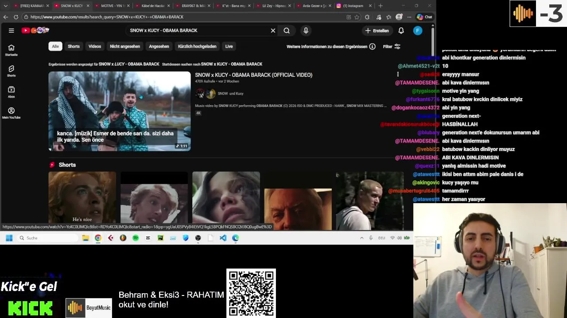Image resolution: width=567 pixels, height=318 pixels.
Task: Switch DEU keyboard language in tray
Action: [x=381, y=238]
